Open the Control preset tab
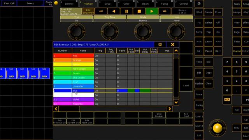Screen dimensions: 249x140 (x=184, y=3)
